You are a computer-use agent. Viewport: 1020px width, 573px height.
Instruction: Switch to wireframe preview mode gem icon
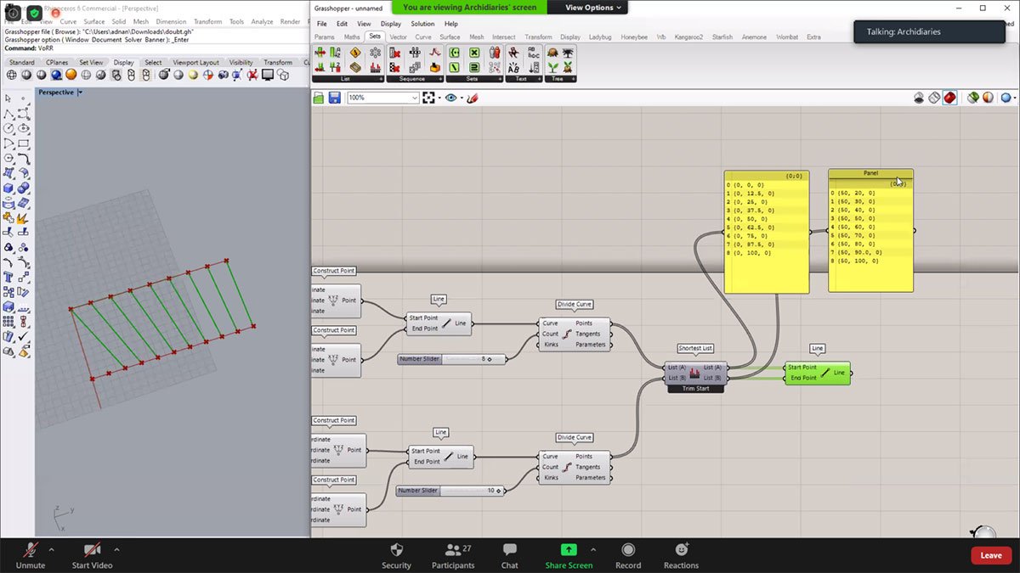click(x=932, y=97)
